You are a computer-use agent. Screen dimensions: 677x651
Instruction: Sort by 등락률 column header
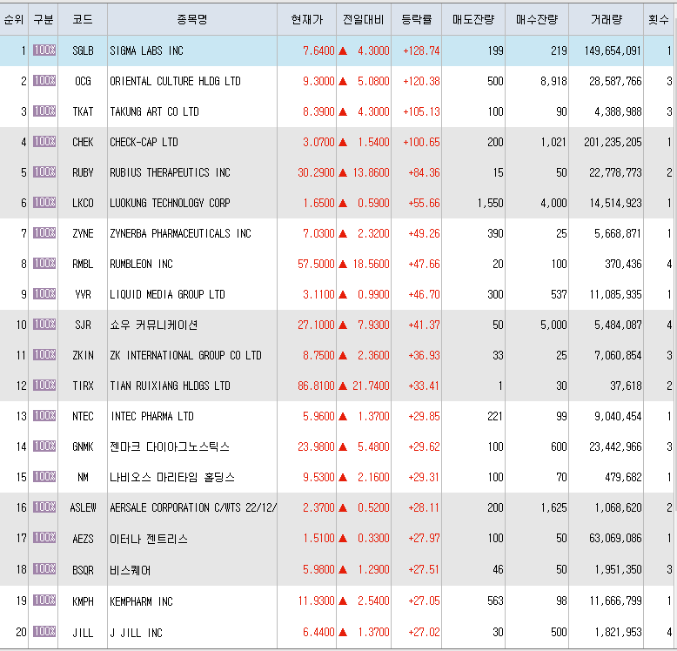point(416,19)
